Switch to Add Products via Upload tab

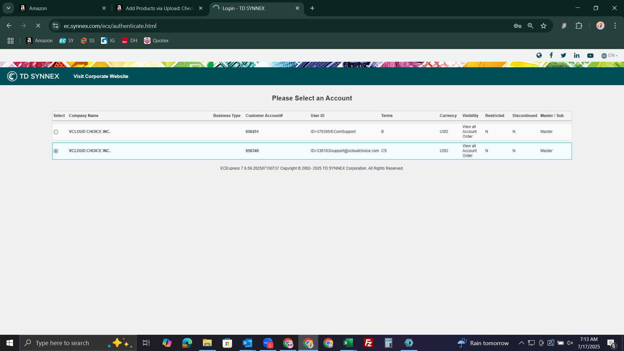pyautogui.click(x=159, y=8)
